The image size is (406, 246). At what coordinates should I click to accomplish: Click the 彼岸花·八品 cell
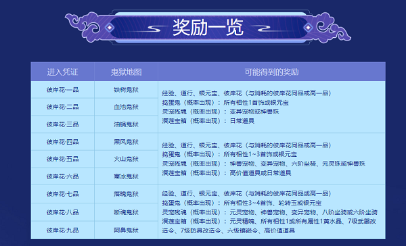tap(62, 212)
